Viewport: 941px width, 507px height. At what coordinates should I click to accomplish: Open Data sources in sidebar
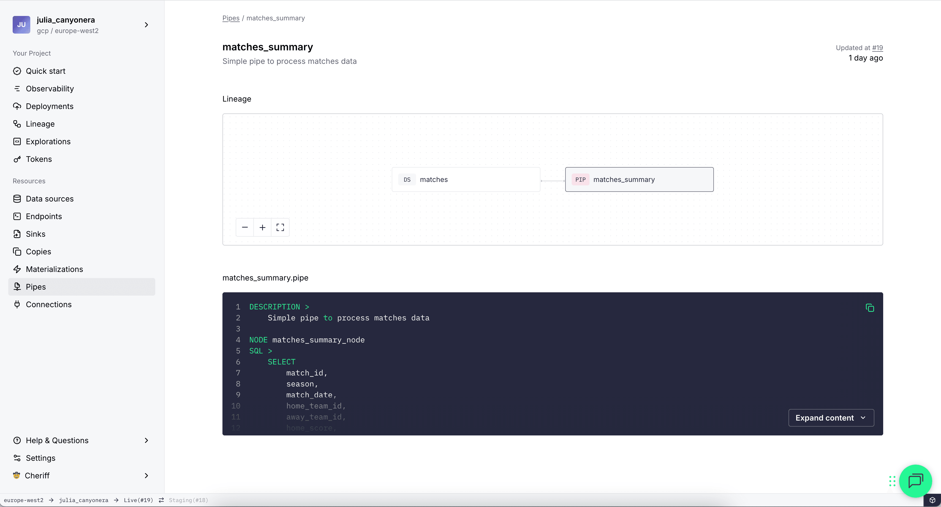[50, 199]
